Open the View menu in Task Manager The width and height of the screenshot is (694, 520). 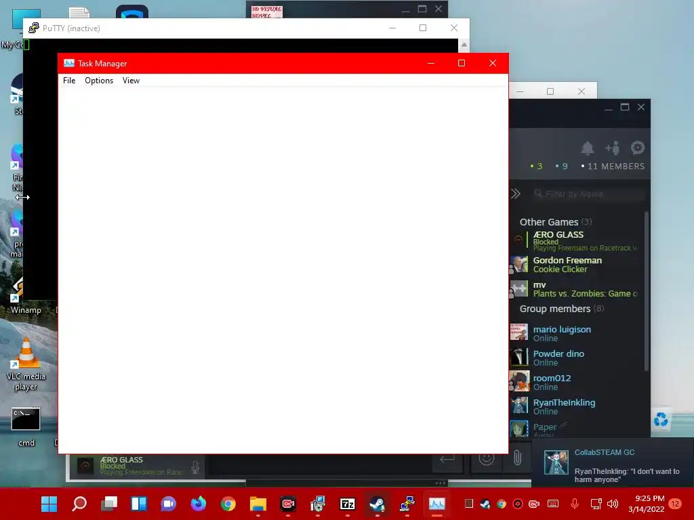[x=131, y=81]
